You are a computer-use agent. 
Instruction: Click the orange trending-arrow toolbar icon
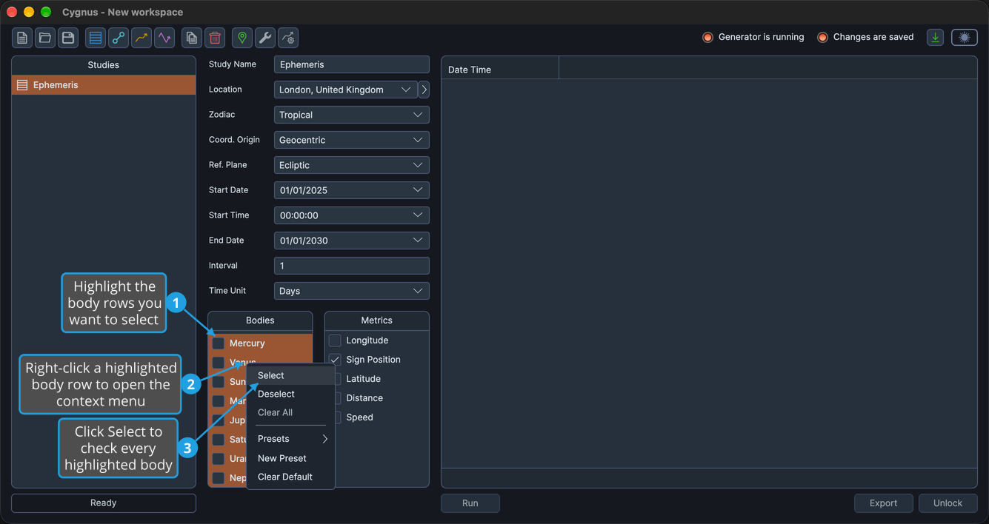coord(141,38)
